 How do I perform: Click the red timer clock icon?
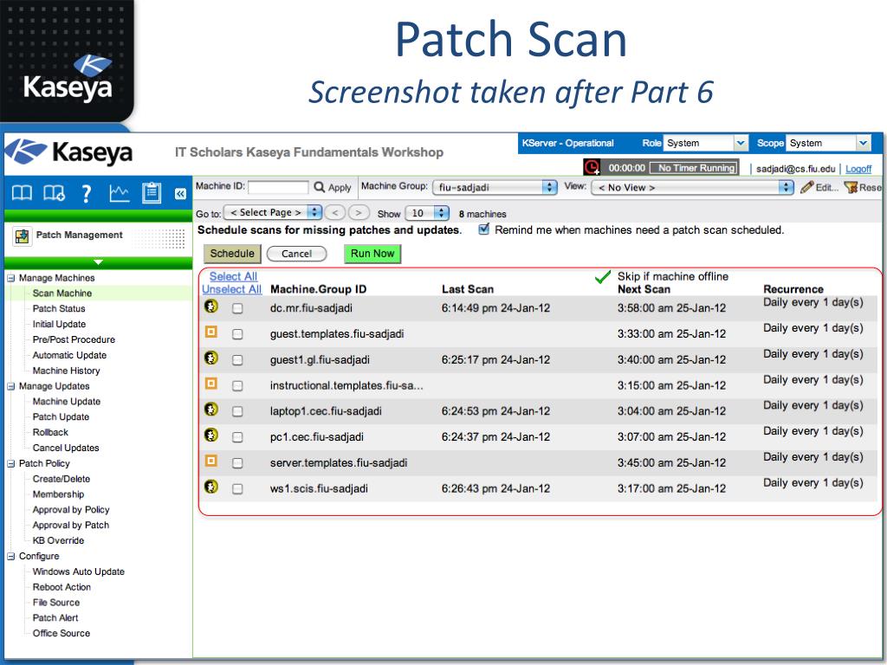click(592, 167)
